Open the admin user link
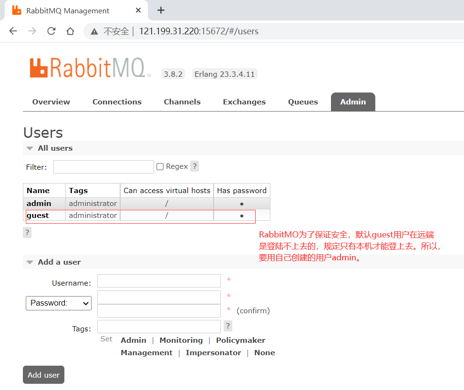Image resolution: width=464 pixels, height=390 pixels. point(39,204)
